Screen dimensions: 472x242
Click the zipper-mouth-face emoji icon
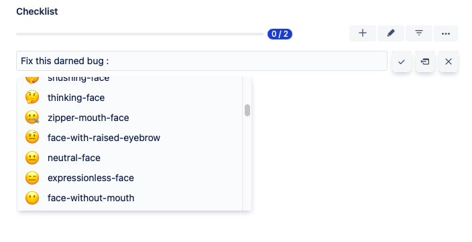coord(32,118)
